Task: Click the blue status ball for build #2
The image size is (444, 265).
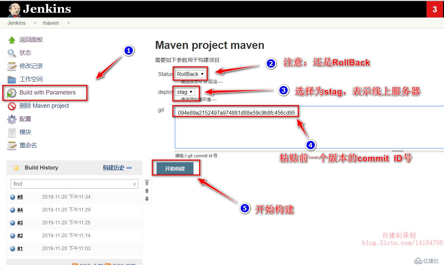Action: 13,236
